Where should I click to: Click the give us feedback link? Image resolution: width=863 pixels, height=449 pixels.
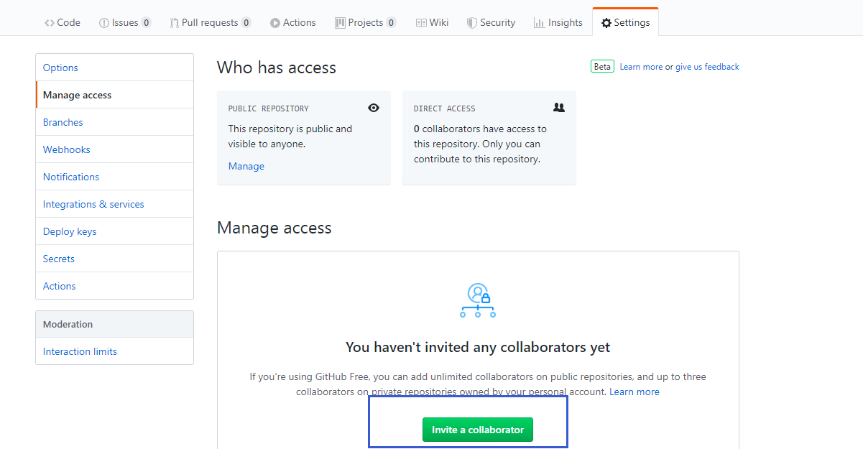tap(707, 67)
